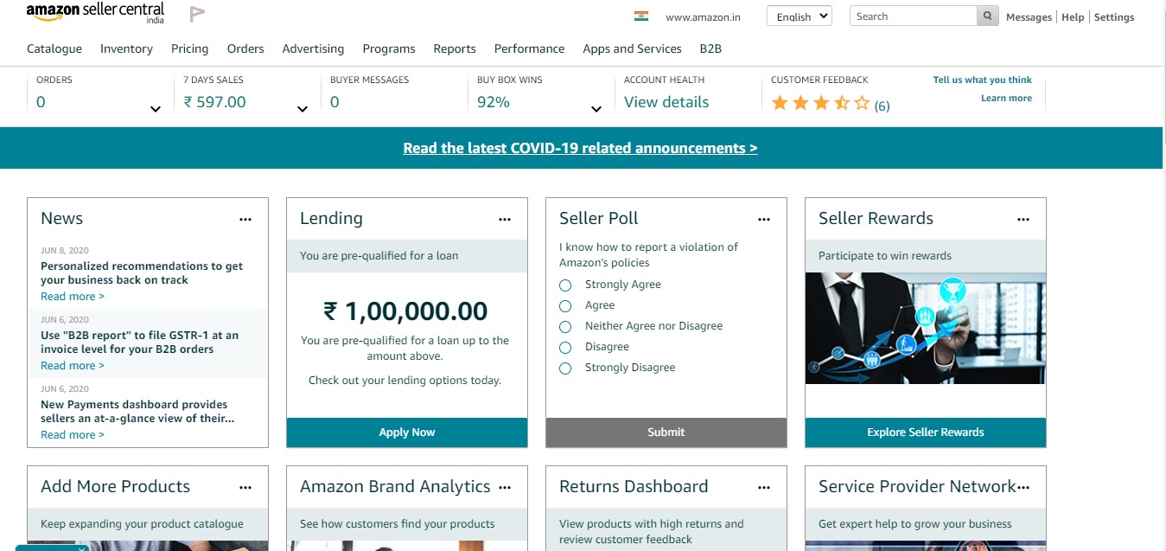Image resolution: width=1166 pixels, height=551 pixels.
Task: Click the grey flag icon beside logo
Action: (197, 14)
